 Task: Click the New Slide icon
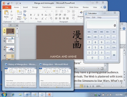point(19,12)
